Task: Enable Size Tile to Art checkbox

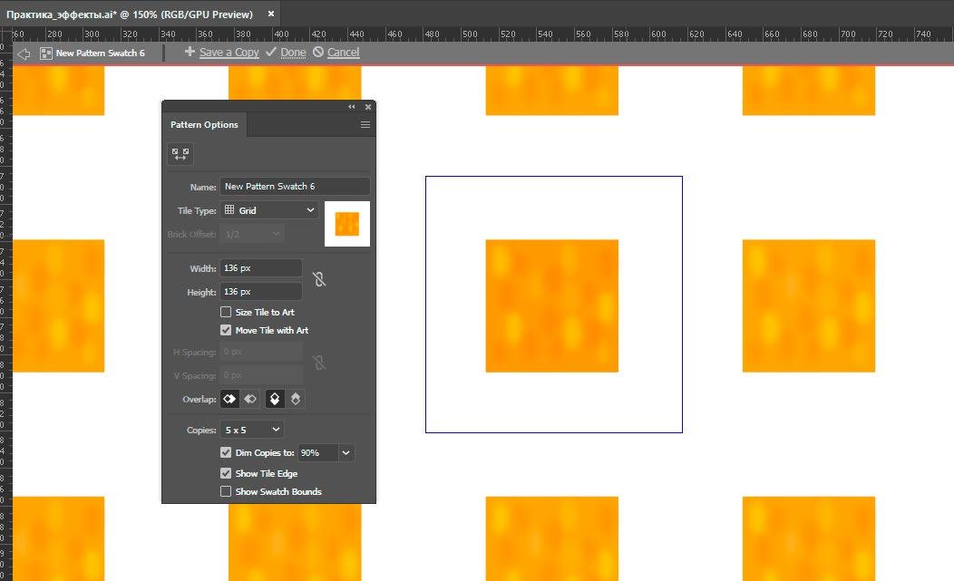Action: click(226, 312)
